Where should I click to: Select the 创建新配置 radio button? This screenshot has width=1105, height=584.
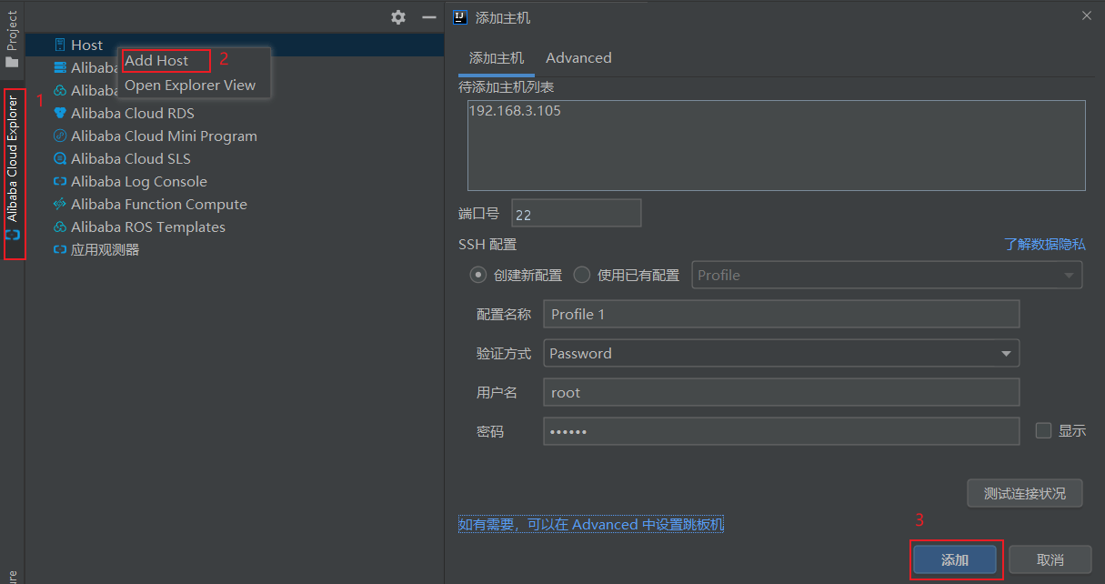pos(477,275)
